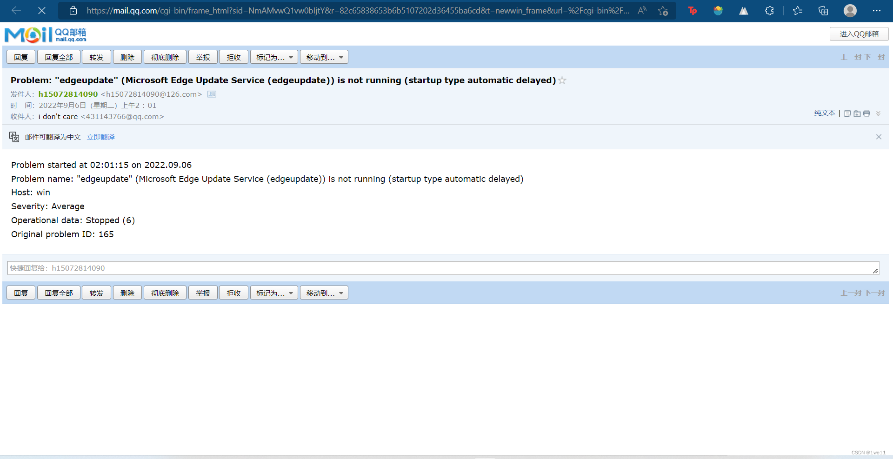
Task: Click the top 举报 report button
Action: tap(203, 57)
